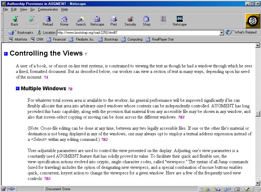The image size is (261, 192).
Task: Click the Netscape globe throbber icon
Action: point(252,21)
